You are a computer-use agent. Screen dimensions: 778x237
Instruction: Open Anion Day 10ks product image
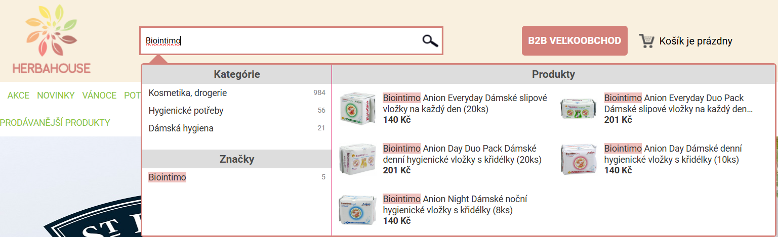coord(580,159)
